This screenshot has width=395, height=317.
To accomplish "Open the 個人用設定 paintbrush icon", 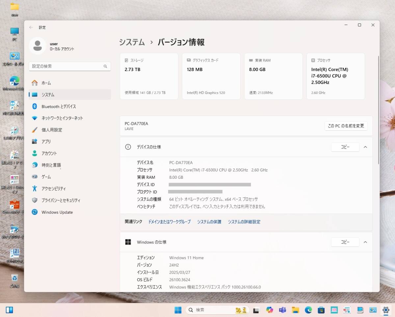I will tap(35, 130).
